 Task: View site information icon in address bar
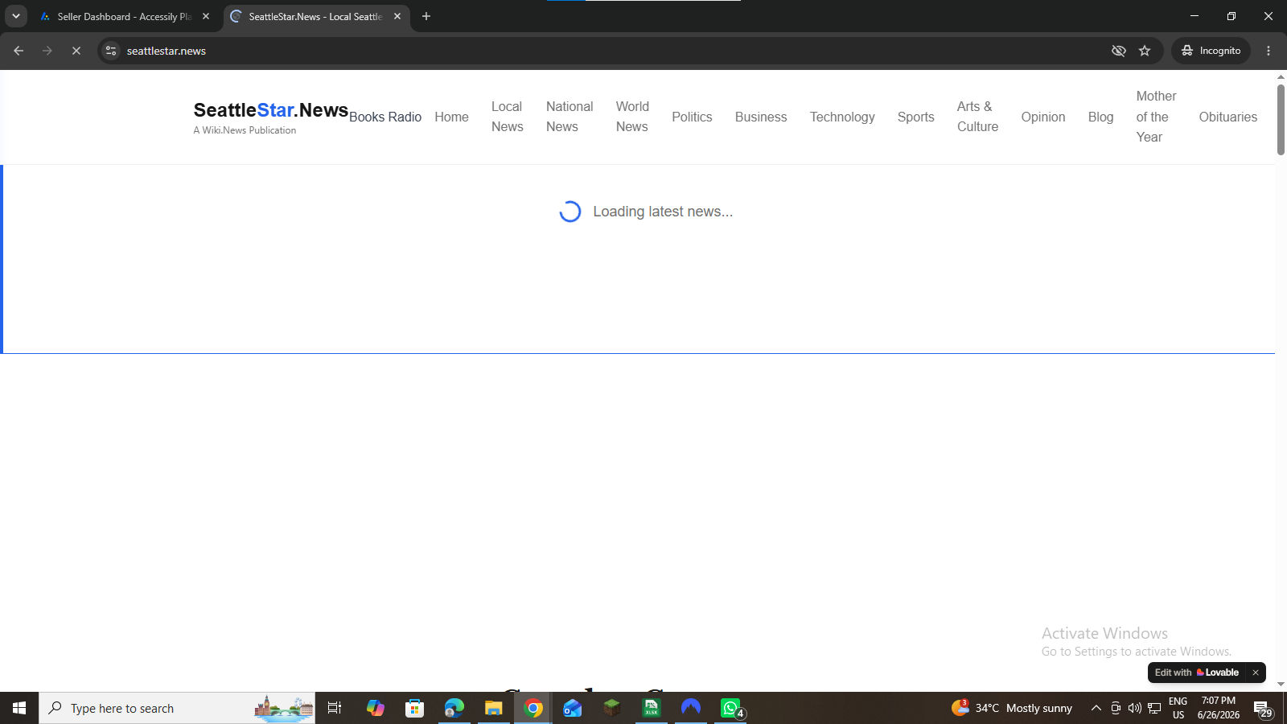(111, 51)
